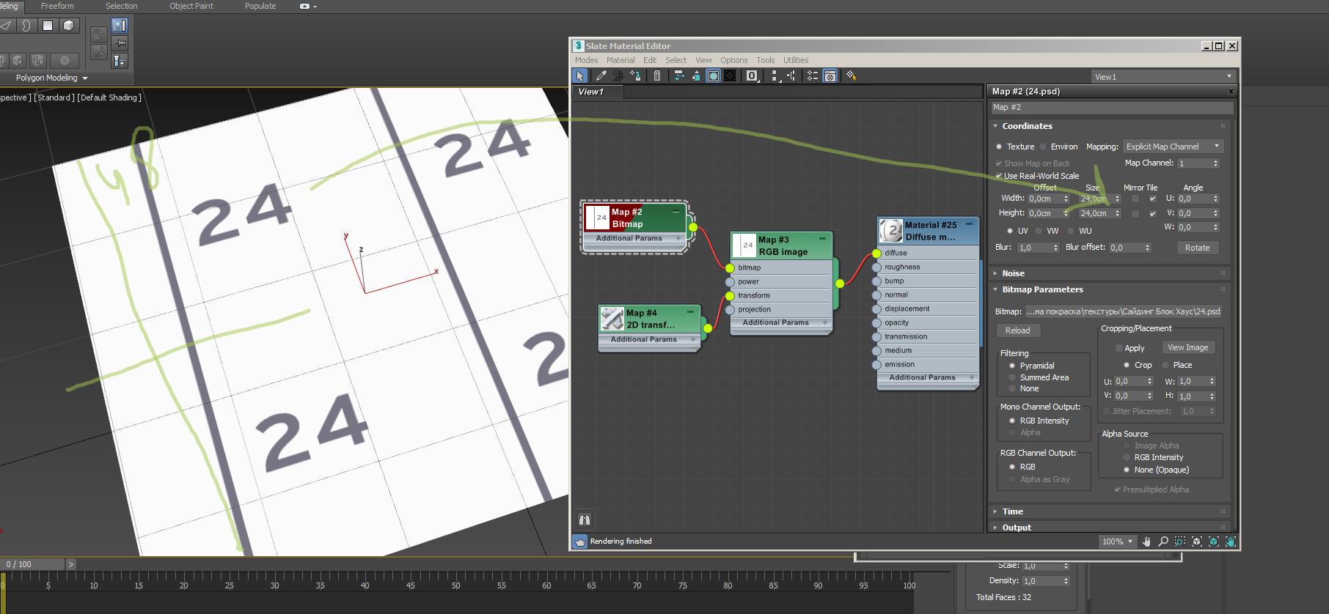The width and height of the screenshot is (1329, 614).
Task: Click Lay Out All vertical icon
Action: (x=775, y=75)
